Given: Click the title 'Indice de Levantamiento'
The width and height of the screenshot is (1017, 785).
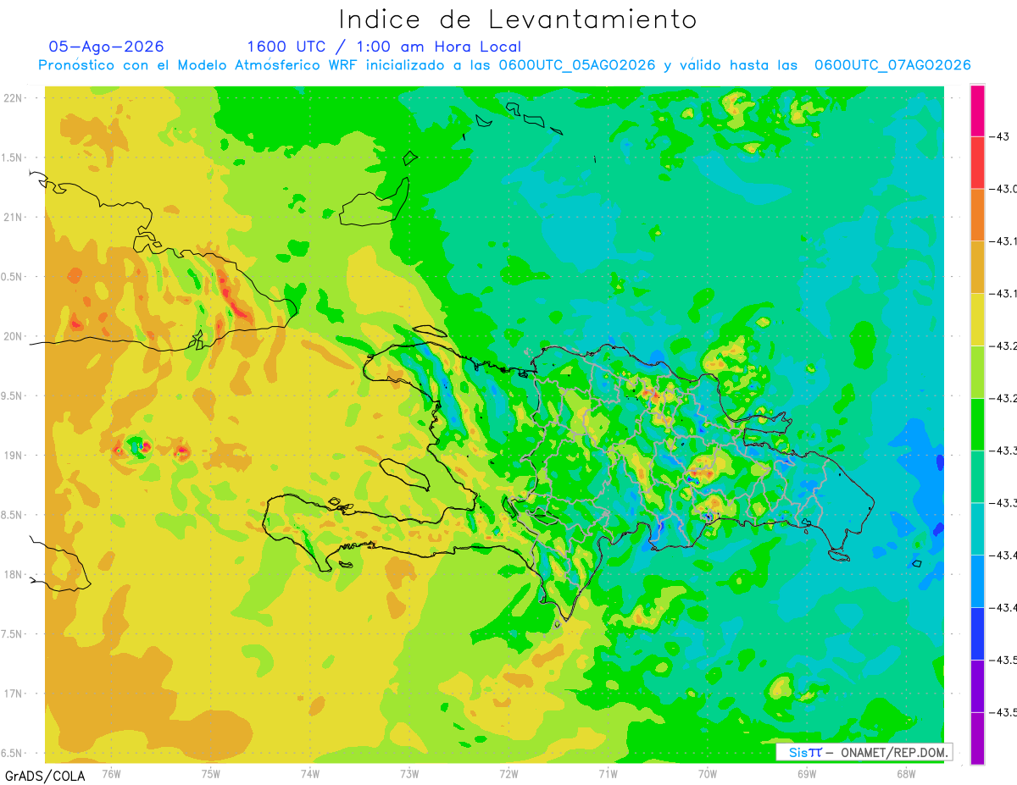Looking at the screenshot, I should pos(518,19).
